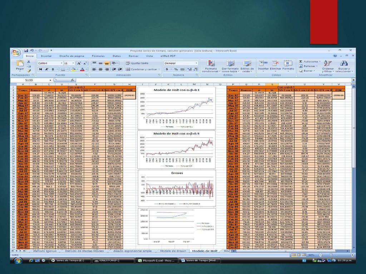Open Formato condicional menu
This screenshot has height=274, width=366.
tap(211, 66)
